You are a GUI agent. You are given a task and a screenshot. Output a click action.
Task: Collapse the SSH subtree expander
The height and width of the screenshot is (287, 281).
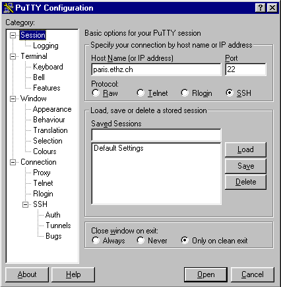coord(26,204)
